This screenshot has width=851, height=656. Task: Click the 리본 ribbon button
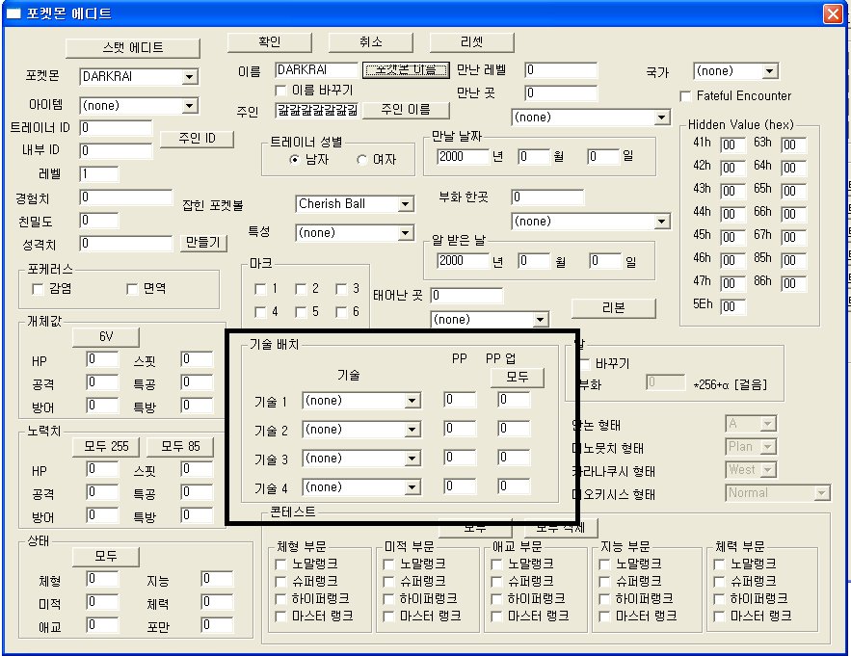click(613, 308)
